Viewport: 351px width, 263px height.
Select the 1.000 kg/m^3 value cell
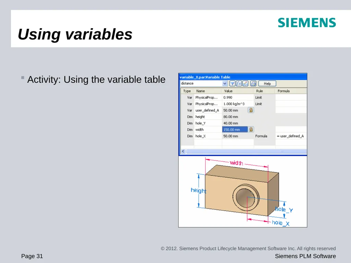pos(238,104)
